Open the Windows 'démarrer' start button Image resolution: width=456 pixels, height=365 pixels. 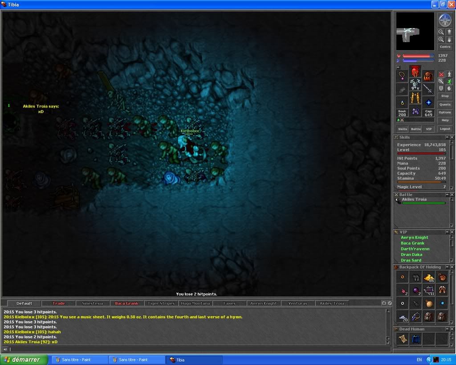[24, 360]
